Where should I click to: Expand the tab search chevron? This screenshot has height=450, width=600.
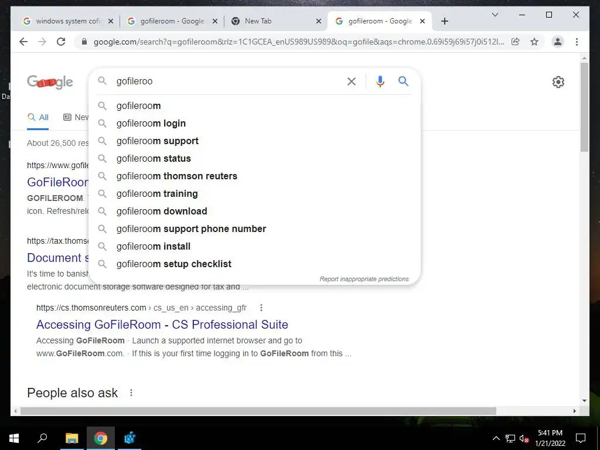pos(495,15)
